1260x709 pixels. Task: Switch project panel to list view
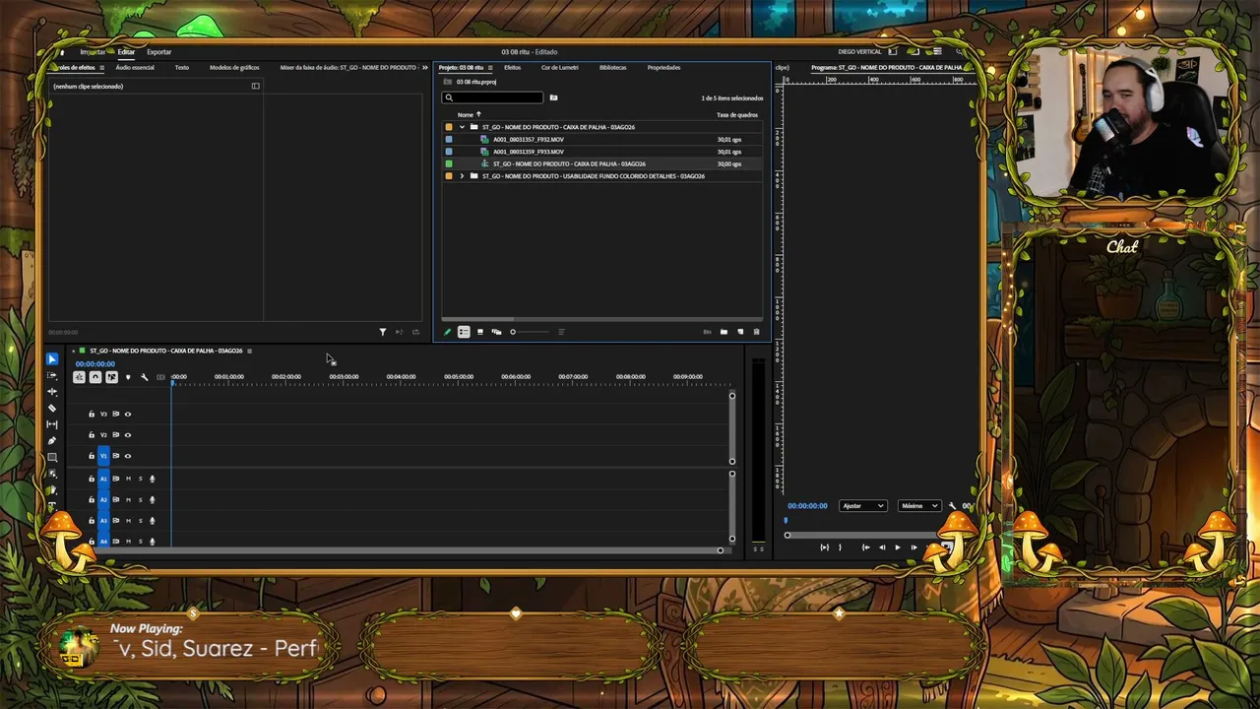464,332
